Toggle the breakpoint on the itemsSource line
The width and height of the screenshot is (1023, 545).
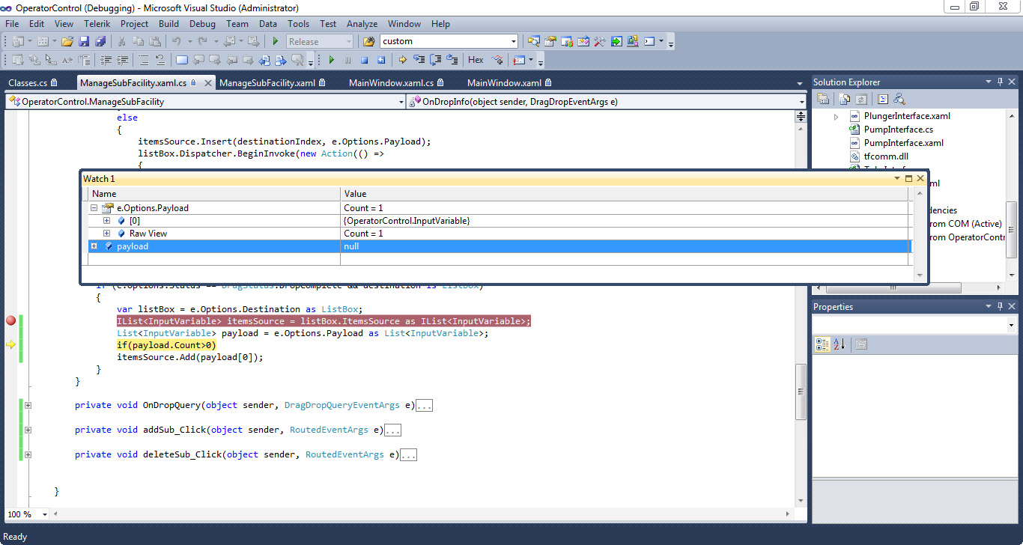click(10, 321)
